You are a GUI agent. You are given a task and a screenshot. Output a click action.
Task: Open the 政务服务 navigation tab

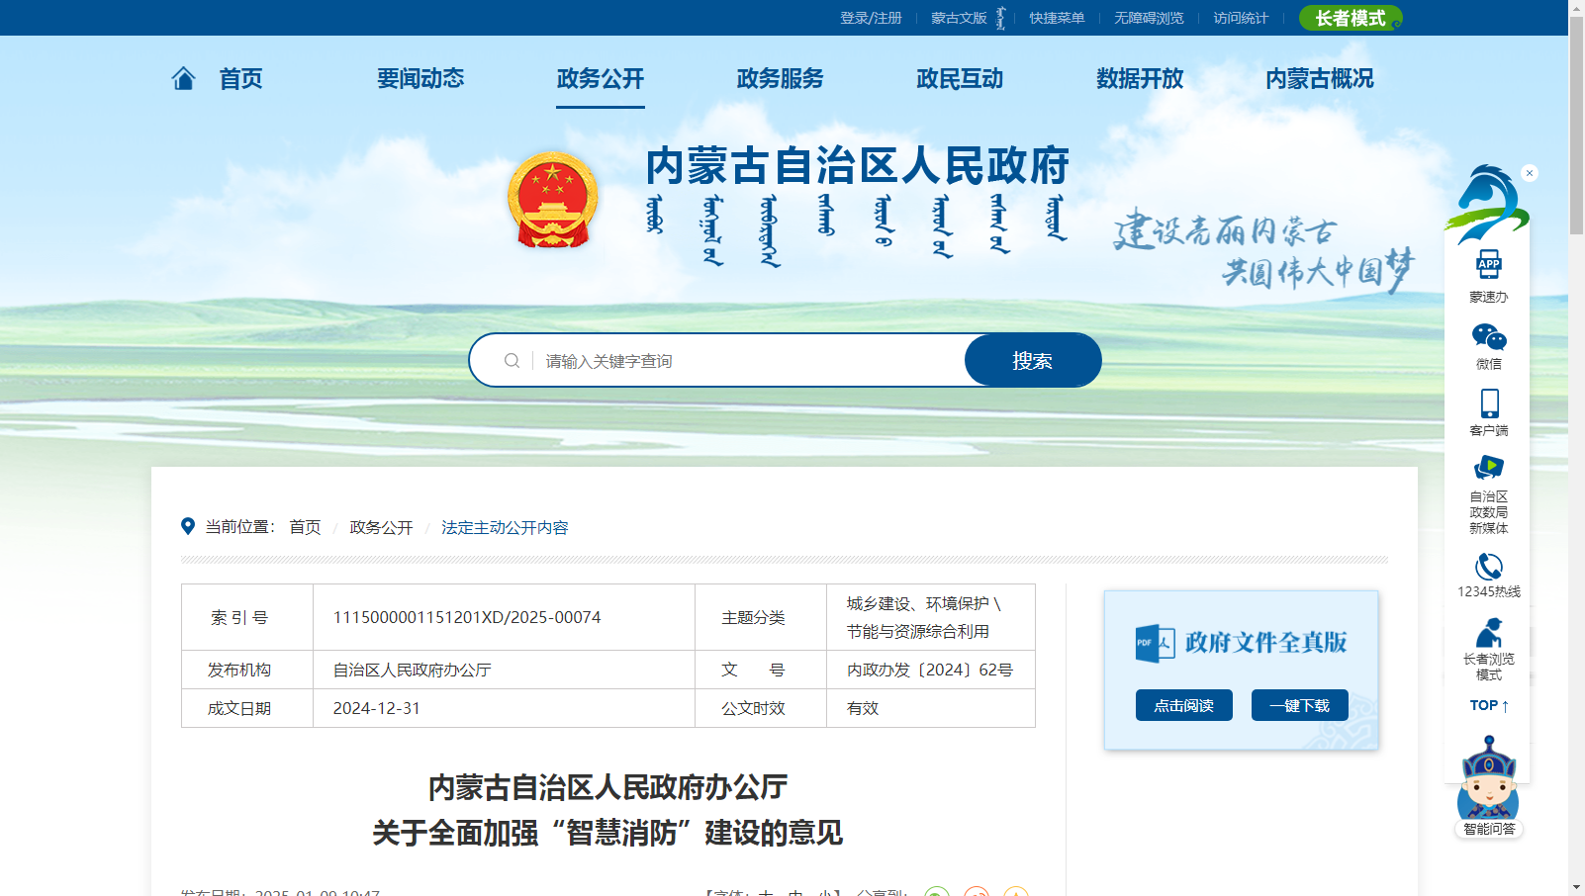(780, 78)
